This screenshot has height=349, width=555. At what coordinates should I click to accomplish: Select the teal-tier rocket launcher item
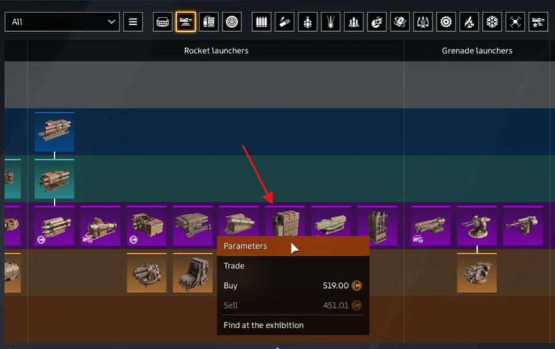point(55,179)
